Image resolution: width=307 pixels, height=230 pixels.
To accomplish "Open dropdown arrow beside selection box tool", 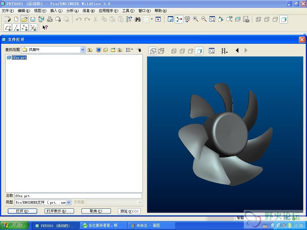I will 152,19.
